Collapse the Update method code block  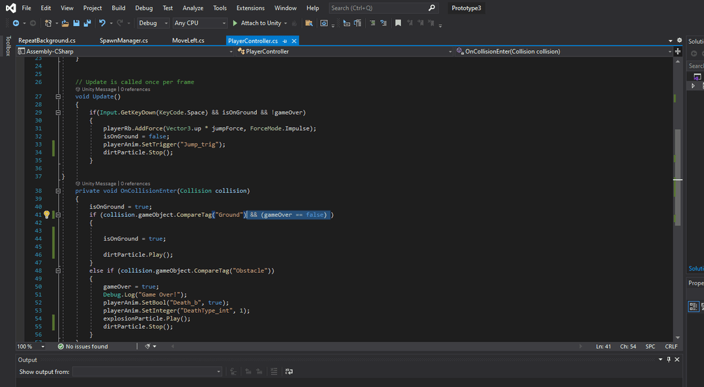click(x=58, y=96)
